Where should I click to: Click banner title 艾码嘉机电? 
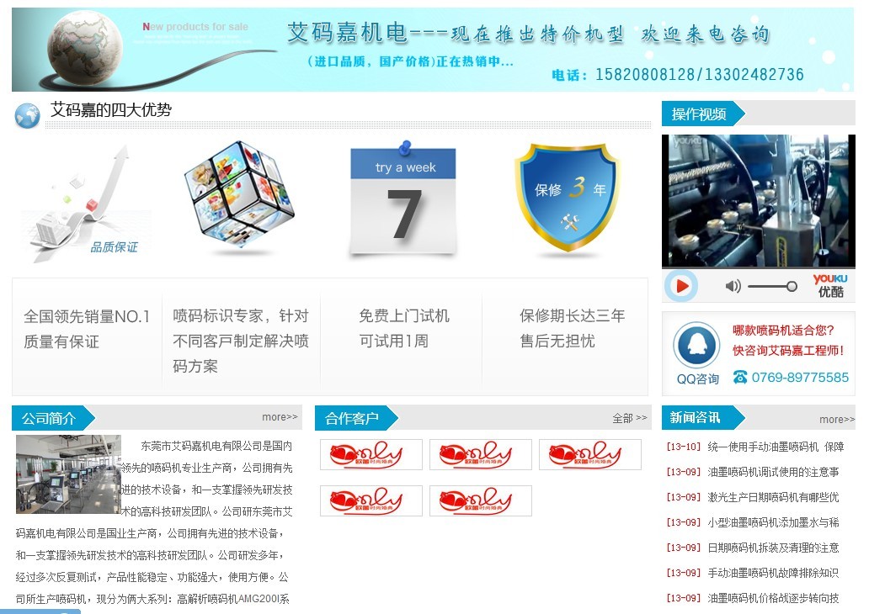[348, 32]
